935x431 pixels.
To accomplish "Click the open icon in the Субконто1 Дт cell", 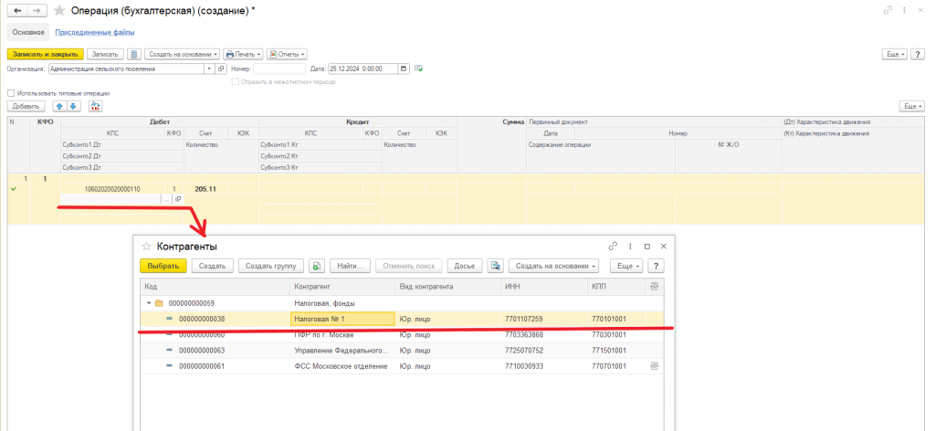I will pyautogui.click(x=178, y=199).
